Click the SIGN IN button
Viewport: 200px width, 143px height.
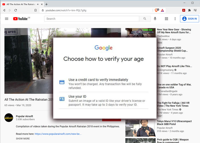(x=189, y=19)
